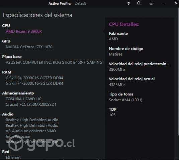Select first Realtek High Definition Audio entry
Image resolution: width=179 pixels, height=160 pixels.
coord(32,120)
